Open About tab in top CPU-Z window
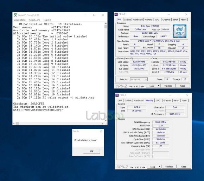This screenshot has width=204, height=181. (184, 20)
